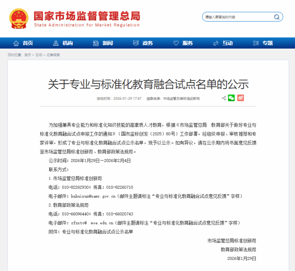Share article via WeChat icon
Image resolution: width=295 pixels, height=271 pixels.
tap(231, 98)
